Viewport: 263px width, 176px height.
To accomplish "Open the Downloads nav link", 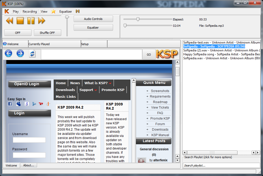I will click(x=65, y=90).
